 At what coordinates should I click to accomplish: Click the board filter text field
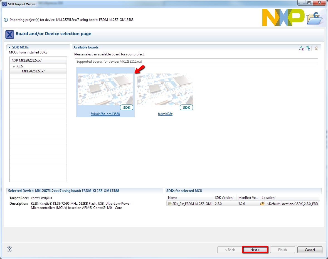[196, 62]
